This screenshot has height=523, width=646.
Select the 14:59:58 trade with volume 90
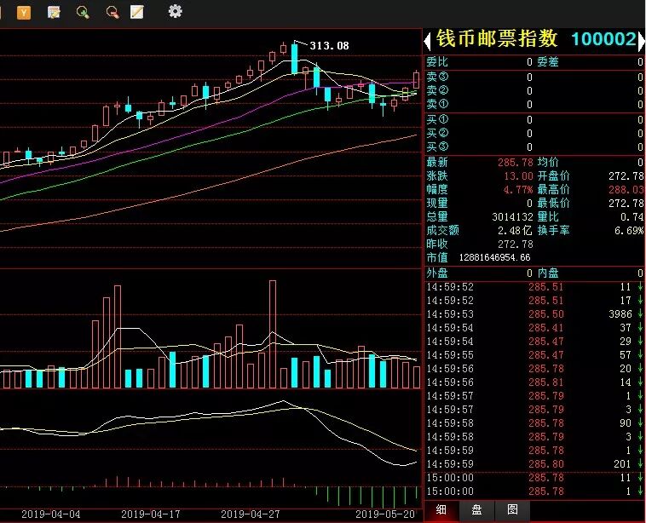click(534, 423)
